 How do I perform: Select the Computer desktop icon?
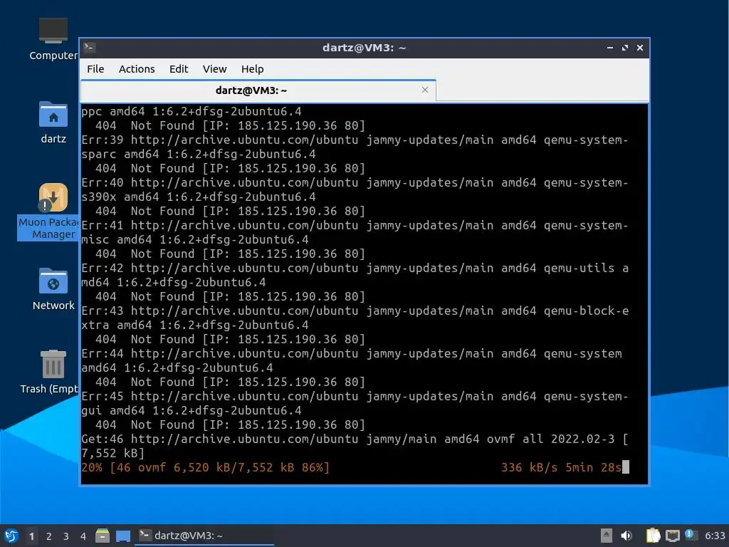pos(53,39)
